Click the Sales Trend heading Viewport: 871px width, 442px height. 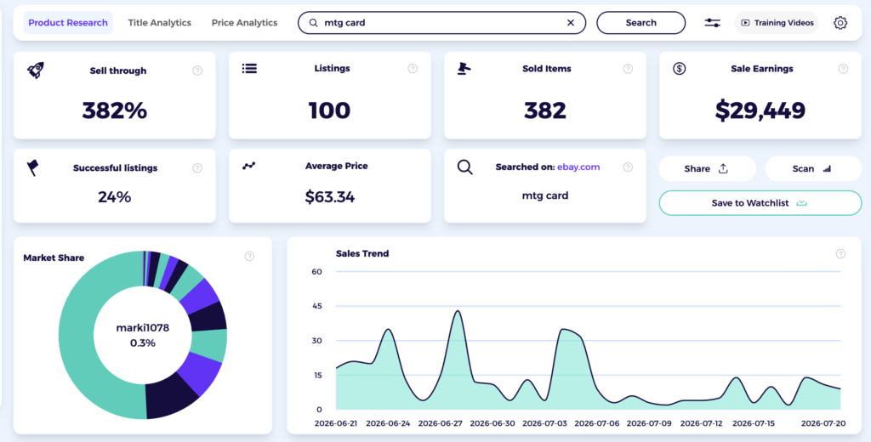point(362,254)
